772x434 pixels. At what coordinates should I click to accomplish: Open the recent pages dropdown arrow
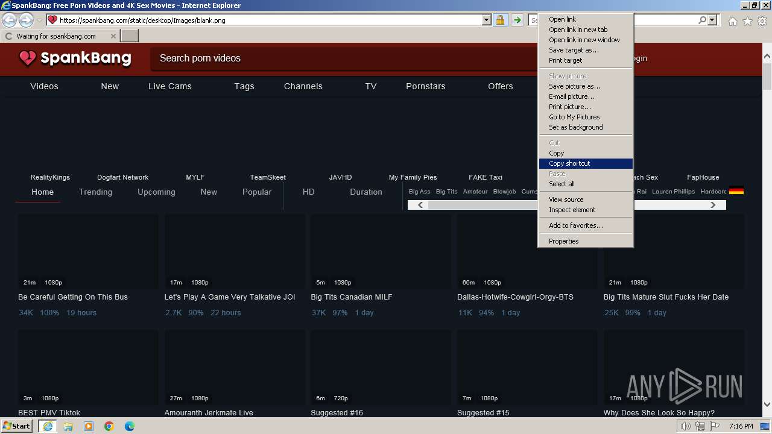tap(40, 20)
